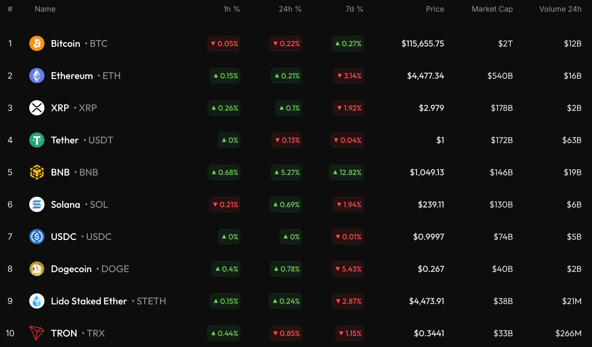
Task: Click the Solana striped logo icon
Action: click(x=37, y=205)
